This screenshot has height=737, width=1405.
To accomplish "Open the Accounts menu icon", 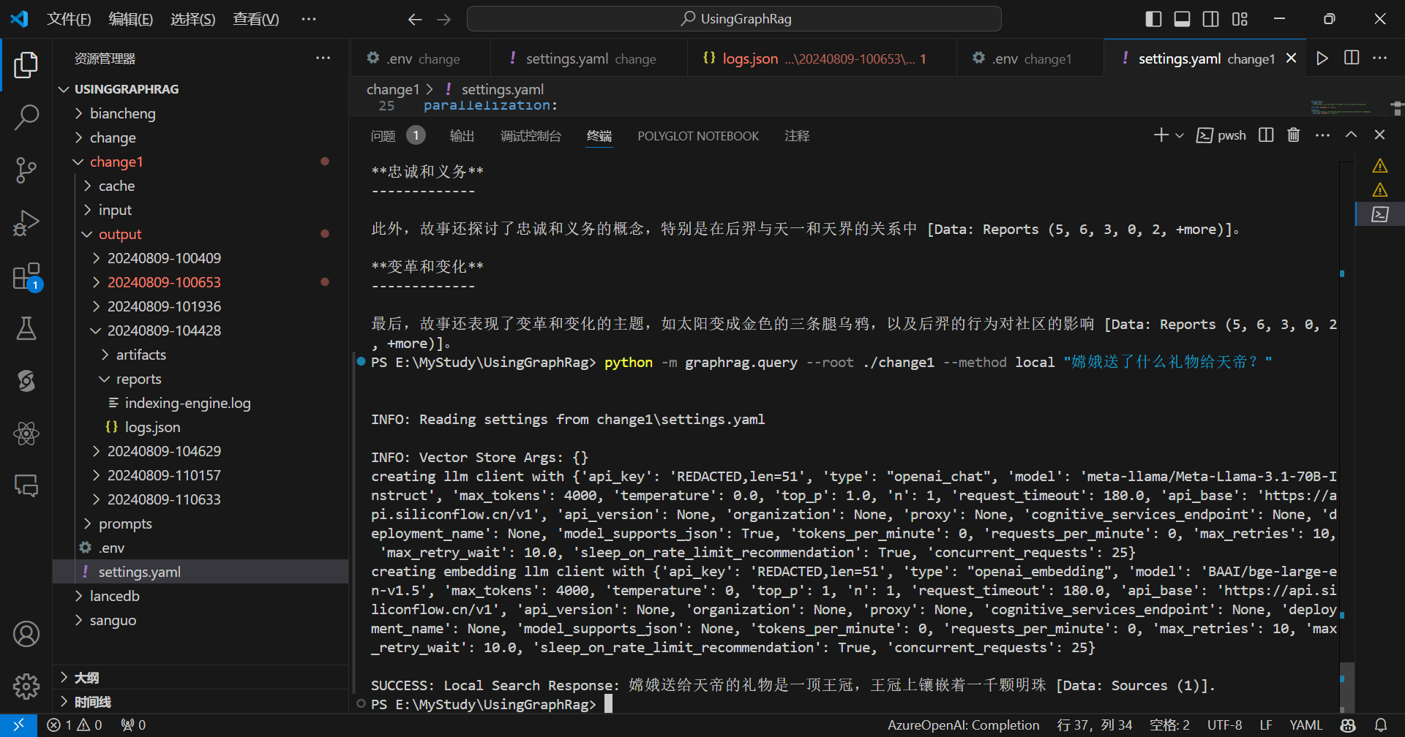I will point(26,634).
